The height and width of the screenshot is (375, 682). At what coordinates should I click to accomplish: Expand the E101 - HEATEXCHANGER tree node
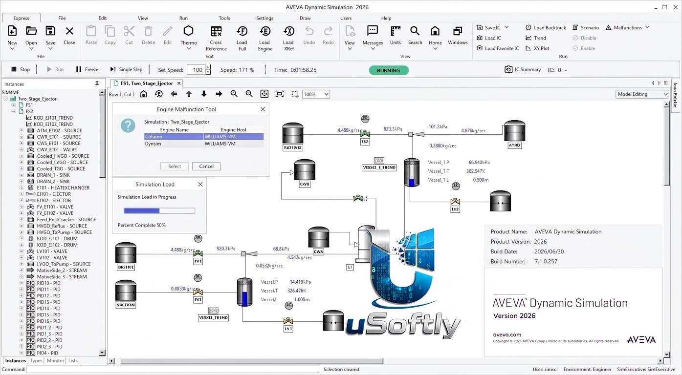coord(22,187)
